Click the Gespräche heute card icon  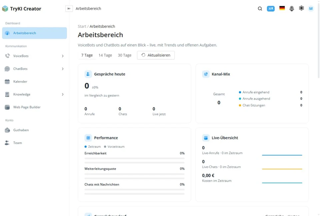[88, 74]
